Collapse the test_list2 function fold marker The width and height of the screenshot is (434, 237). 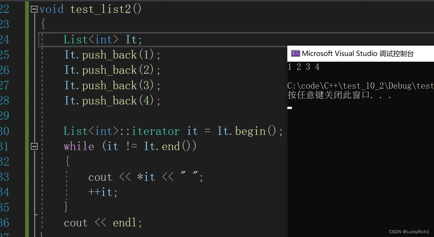[x=34, y=9]
